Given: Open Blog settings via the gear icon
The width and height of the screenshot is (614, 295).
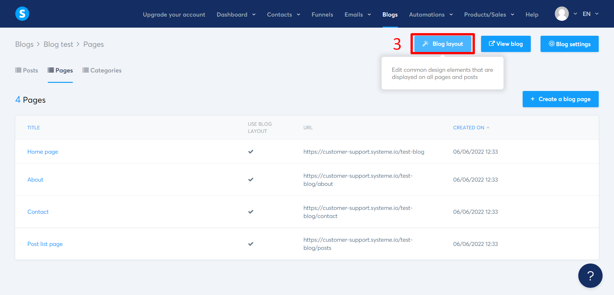Looking at the screenshot, I should click(552, 44).
